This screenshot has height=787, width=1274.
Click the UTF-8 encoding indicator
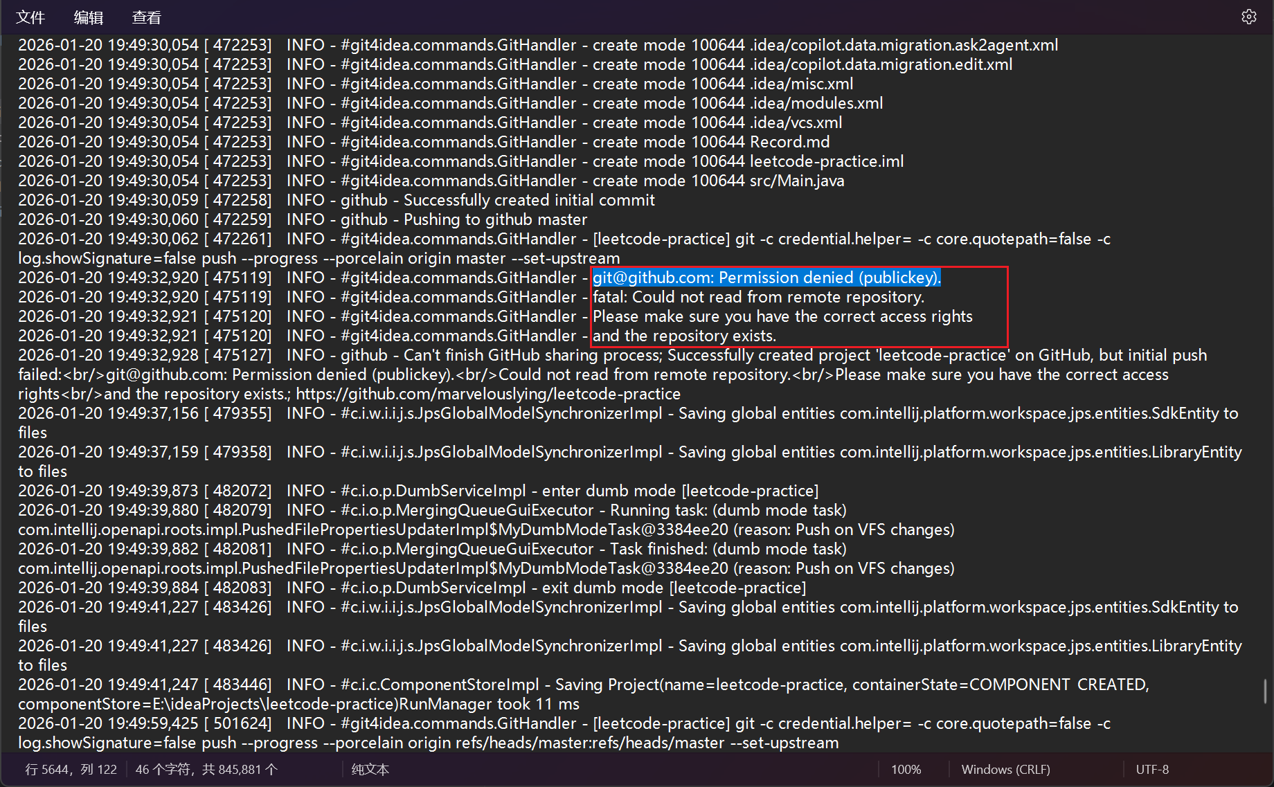click(1152, 770)
